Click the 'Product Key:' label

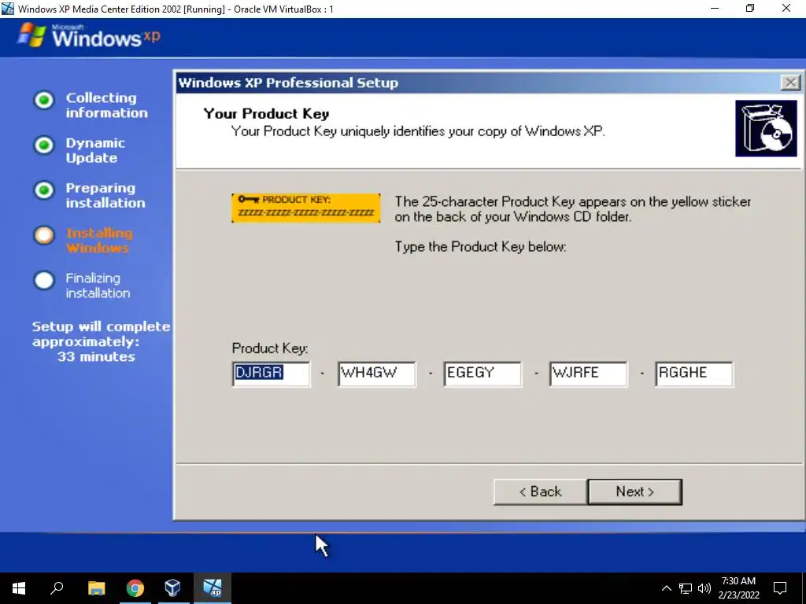270,348
